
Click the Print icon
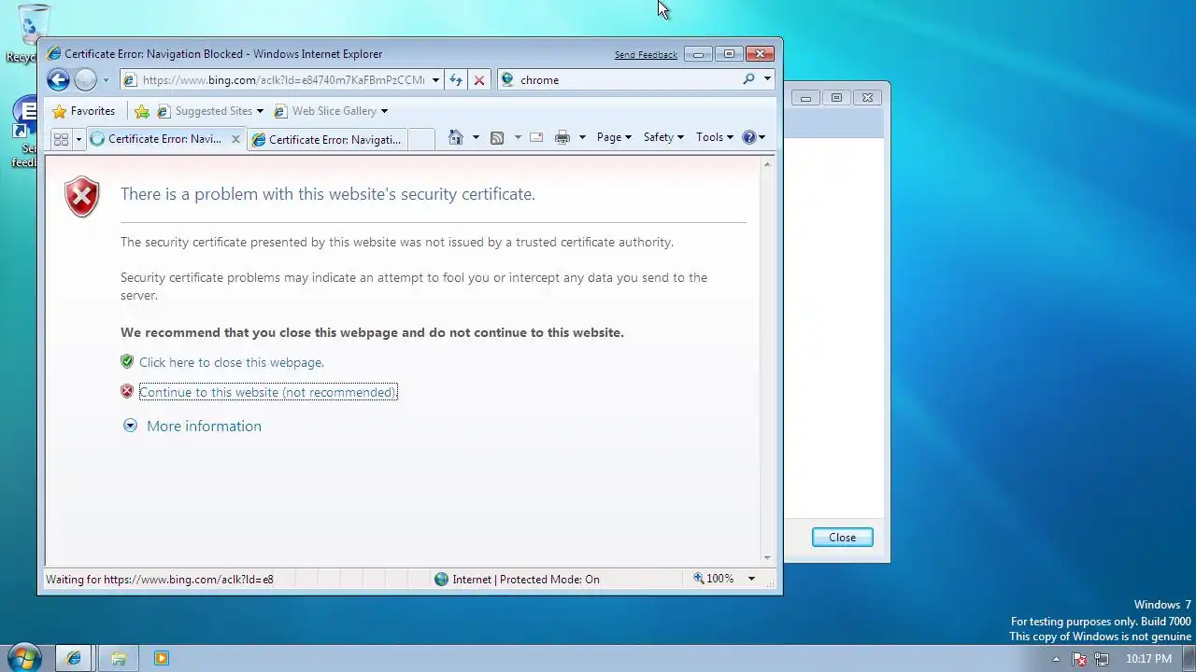(x=562, y=137)
